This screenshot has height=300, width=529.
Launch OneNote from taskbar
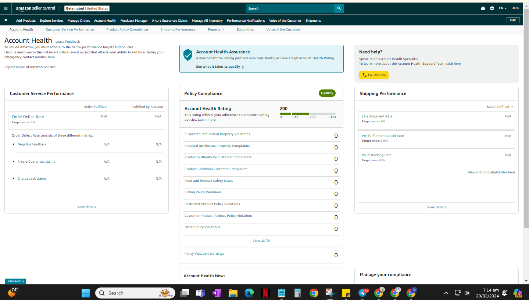click(217, 293)
